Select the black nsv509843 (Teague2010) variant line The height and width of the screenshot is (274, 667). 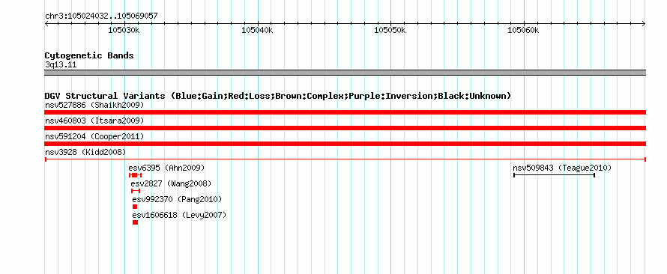[554, 175]
